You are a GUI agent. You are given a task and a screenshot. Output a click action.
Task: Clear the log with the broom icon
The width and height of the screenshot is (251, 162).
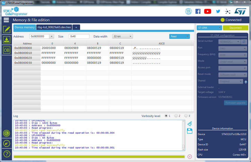click(x=190, y=124)
